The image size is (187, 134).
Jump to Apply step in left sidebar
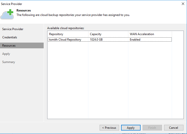click(x=6, y=54)
